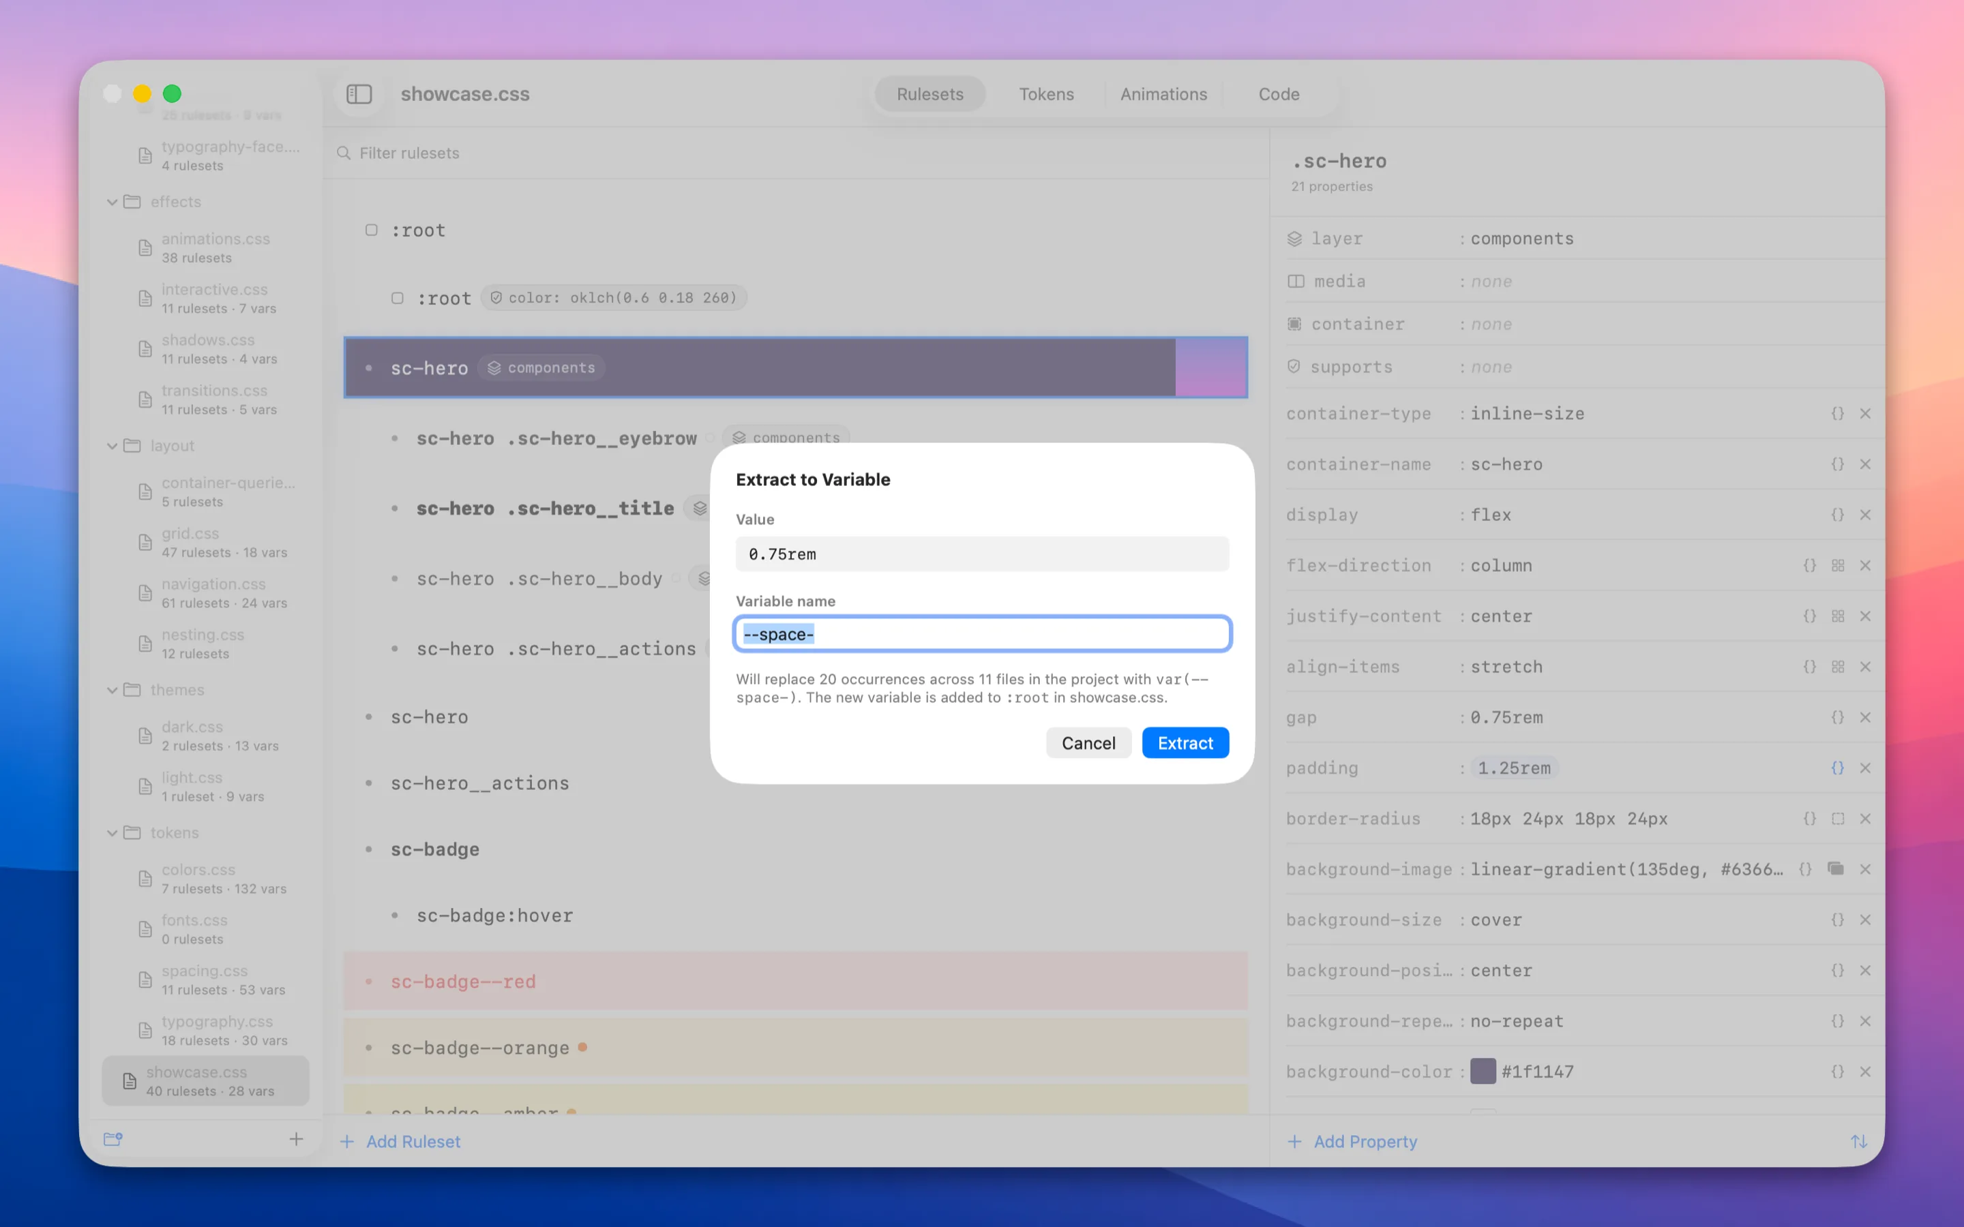Screen dimensions: 1964x1227
Task: Click the Extract button
Action: tap(1185, 743)
